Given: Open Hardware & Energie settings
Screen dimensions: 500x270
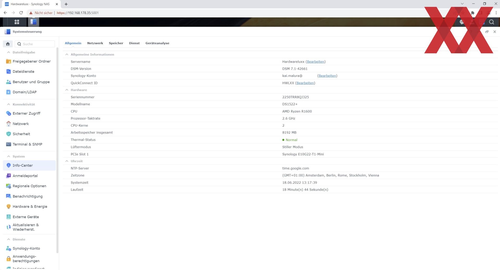Looking at the screenshot, I should (29, 207).
